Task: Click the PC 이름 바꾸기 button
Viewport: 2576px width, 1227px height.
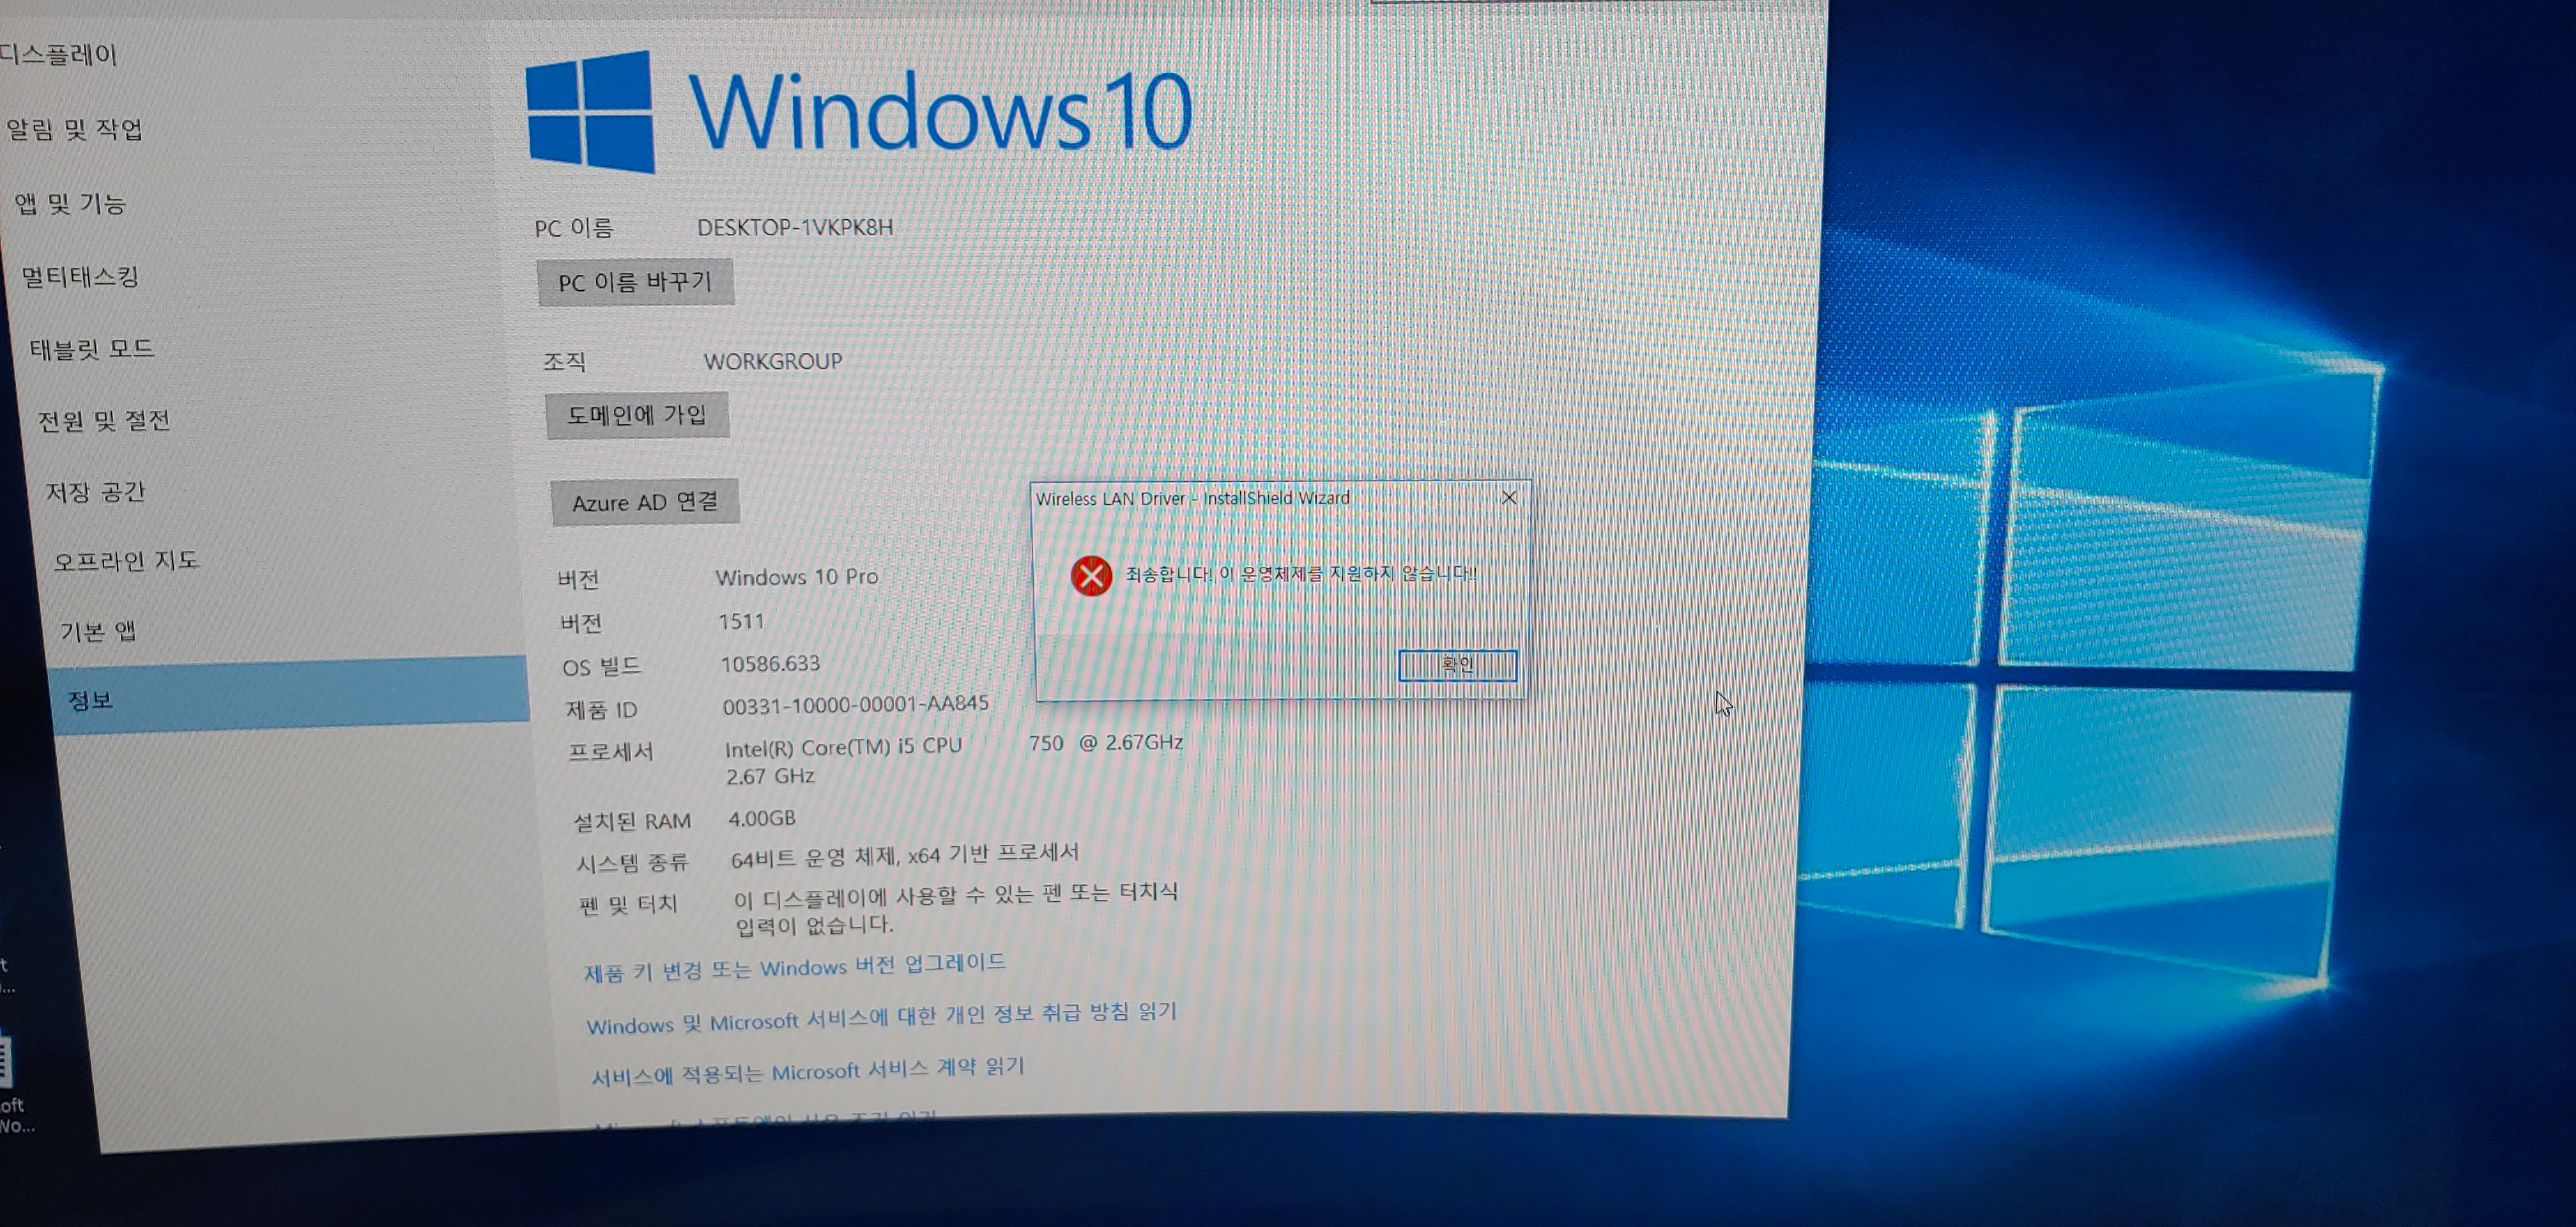Action: click(x=635, y=283)
